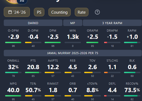Click the BLK value 0.6
The image size is (142, 101).
pos(132,67)
